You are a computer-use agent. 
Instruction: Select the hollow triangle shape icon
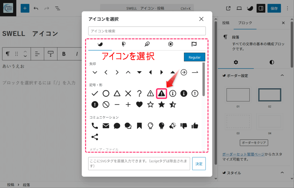117,93
